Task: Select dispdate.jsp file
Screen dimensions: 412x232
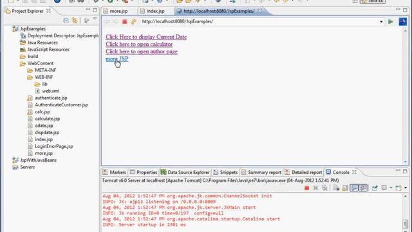Action: [x=47, y=132]
